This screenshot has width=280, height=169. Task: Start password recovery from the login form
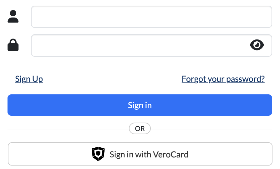point(223,79)
